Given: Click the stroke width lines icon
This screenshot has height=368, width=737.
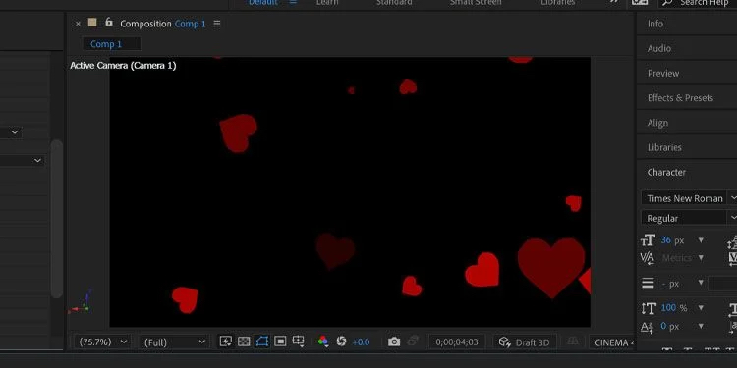Looking at the screenshot, I should click(649, 283).
